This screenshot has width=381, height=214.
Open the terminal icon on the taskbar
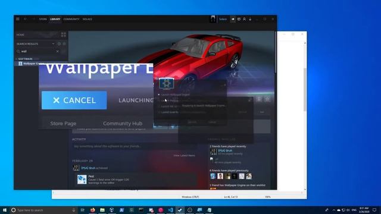pyautogui.click(x=141, y=210)
